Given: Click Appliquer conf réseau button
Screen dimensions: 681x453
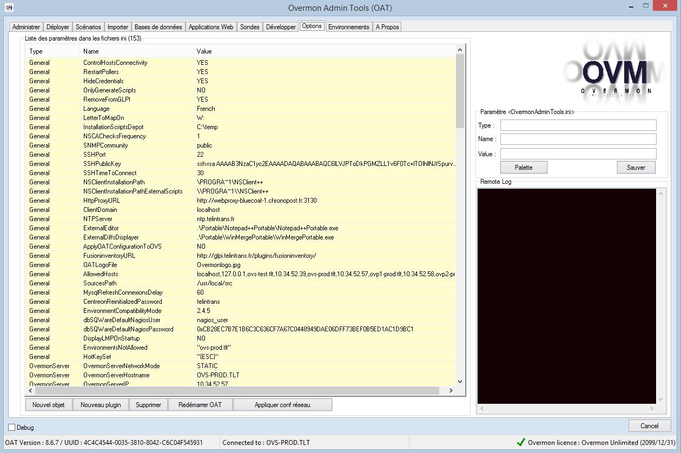Looking at the screenshot, I should (x=282, y=405).
